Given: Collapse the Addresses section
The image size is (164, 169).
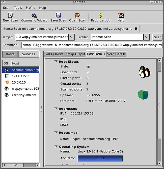Looking at the screenshot, I should point(56,109).
